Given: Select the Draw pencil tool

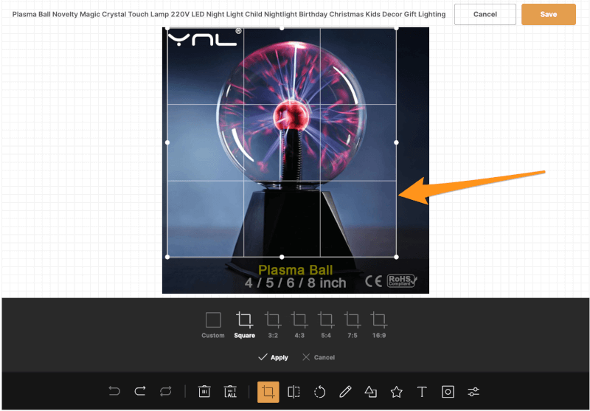Looking at the screenshot, I should coord(345,392).
